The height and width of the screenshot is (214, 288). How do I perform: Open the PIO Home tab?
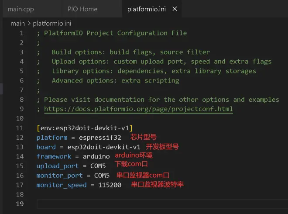[x=82, y=9]
